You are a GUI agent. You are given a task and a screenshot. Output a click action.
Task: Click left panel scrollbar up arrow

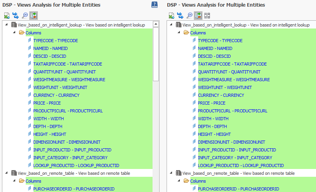[x=156, y=24]
